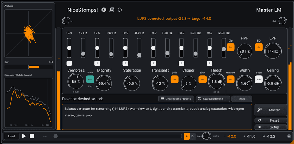
Task: Change the DSP compression Style button
Action: coord(90,79)
